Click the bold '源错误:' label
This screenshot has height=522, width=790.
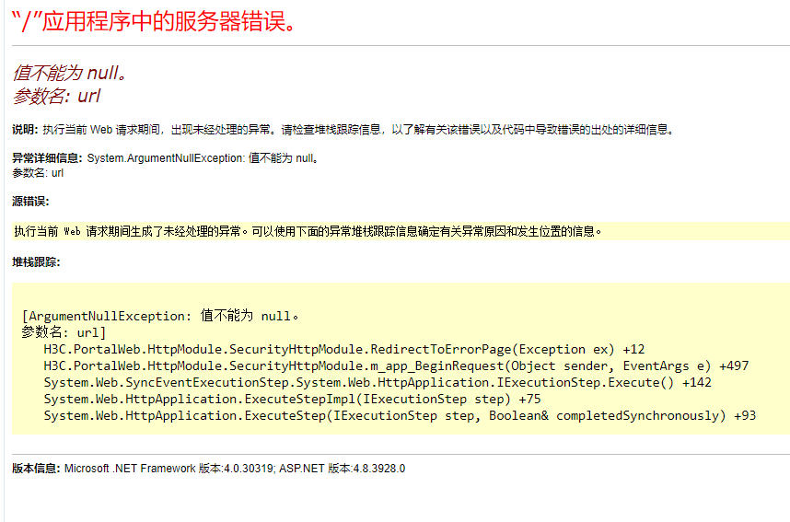[x=30, y=201]
